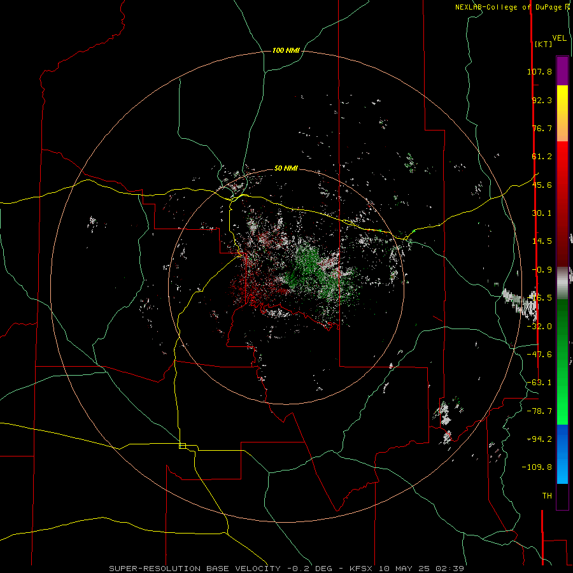
Task: Pick the gray segment of the color bar
Action: click(x=562, y=283)
